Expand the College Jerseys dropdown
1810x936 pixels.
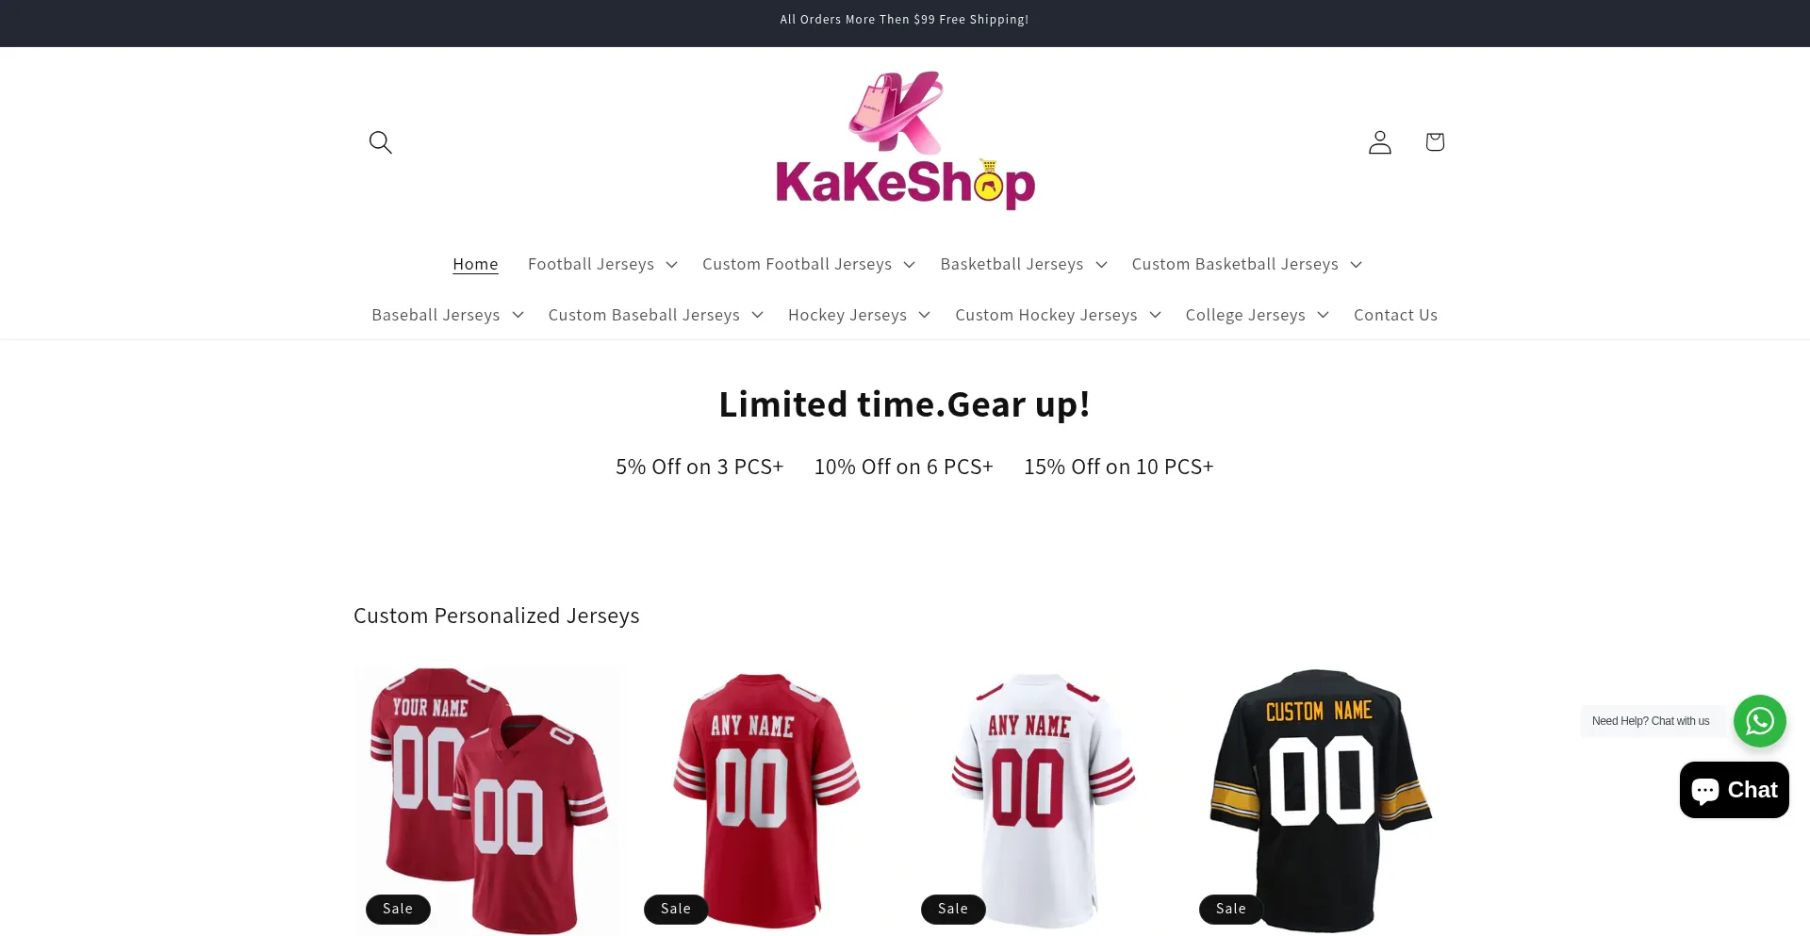click(x=1257, y=315)
